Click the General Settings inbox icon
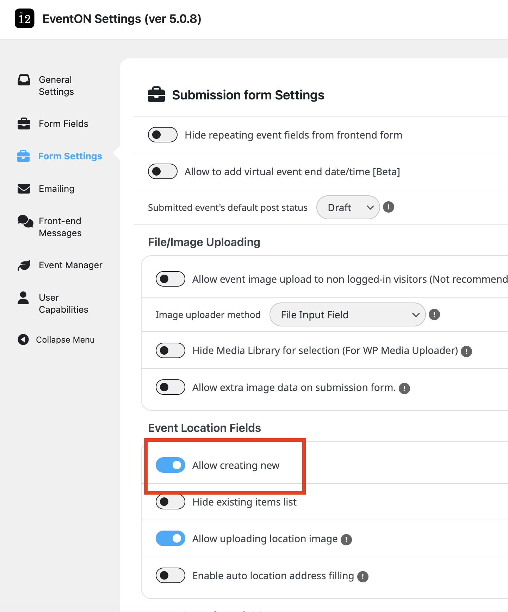The width and height of the screenshot is (508, 612). tap(24, 80)
